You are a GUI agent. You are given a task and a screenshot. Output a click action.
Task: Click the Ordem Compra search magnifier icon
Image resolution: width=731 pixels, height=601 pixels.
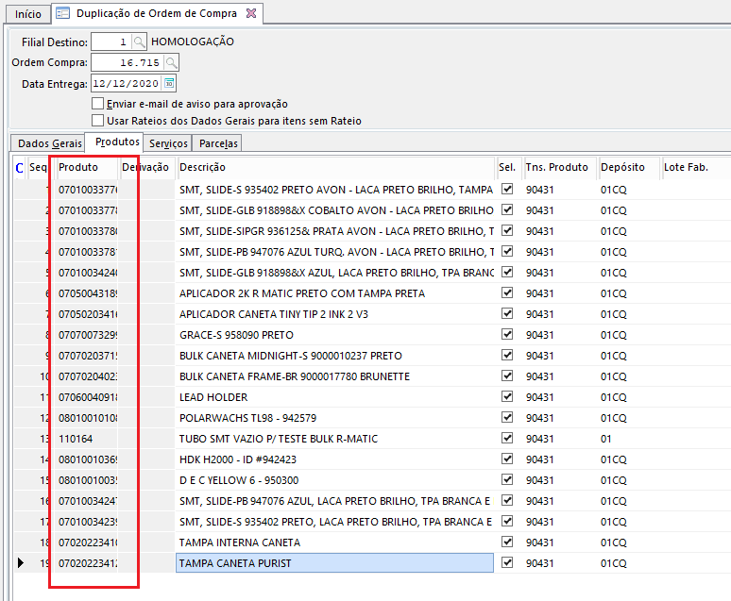click(x=171, y=63)
